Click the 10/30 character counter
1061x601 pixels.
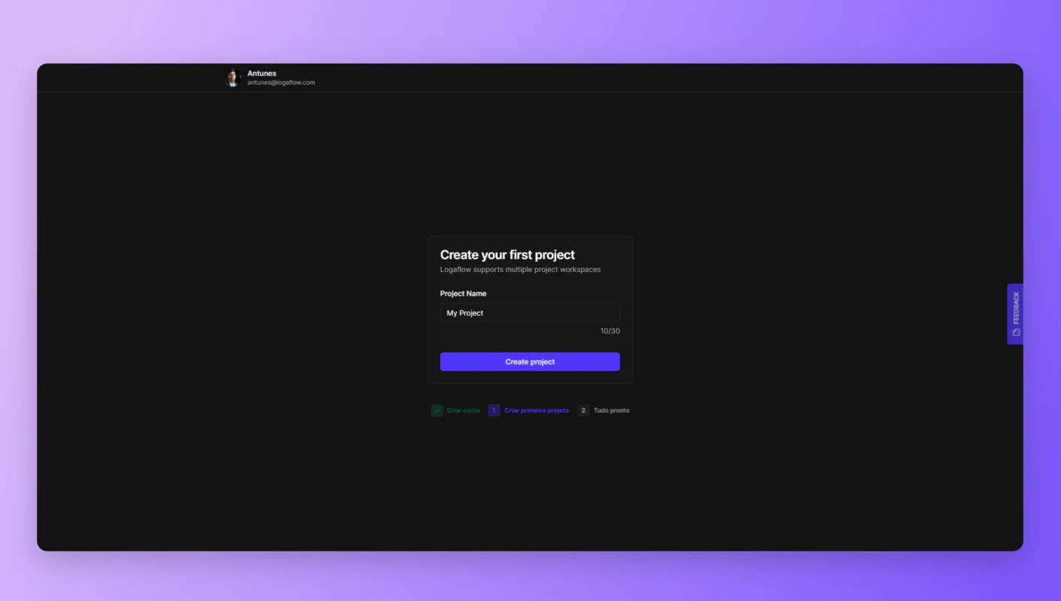pos(610,331)
